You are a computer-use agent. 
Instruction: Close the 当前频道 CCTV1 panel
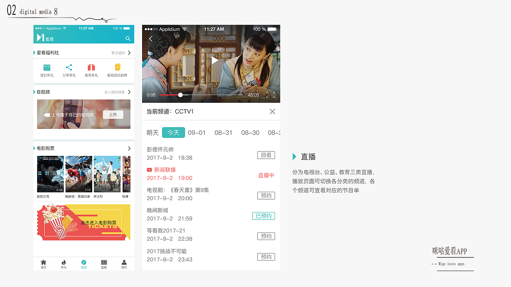(272, 112)
